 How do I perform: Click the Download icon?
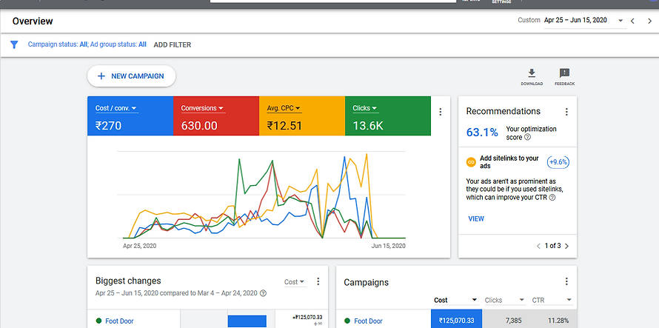(x=531, y=73)
